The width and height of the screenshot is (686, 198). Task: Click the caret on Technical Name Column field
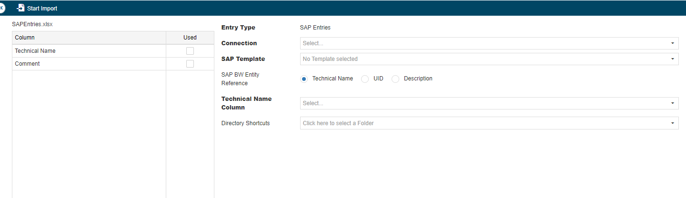pos(672,103)
